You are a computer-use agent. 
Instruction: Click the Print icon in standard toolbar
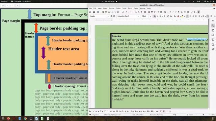[x=106, y=12]
